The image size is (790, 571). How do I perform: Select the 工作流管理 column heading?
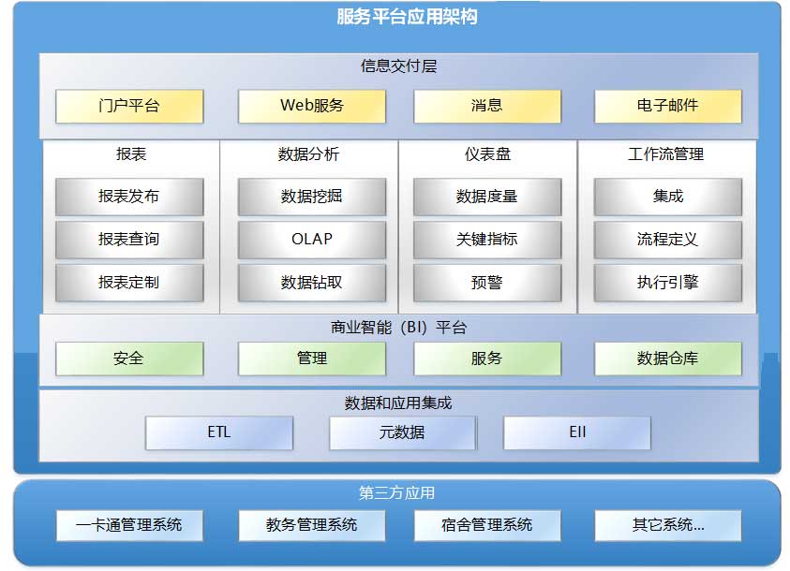(x=666, y=154)
